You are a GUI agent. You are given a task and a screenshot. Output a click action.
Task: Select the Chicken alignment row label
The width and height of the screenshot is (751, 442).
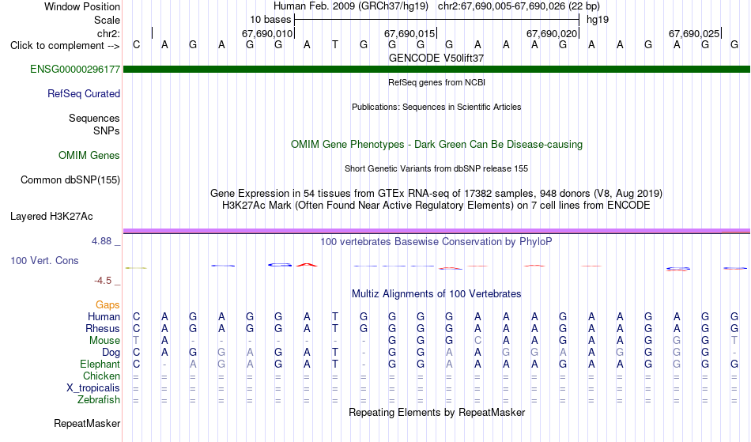(101, 376)
